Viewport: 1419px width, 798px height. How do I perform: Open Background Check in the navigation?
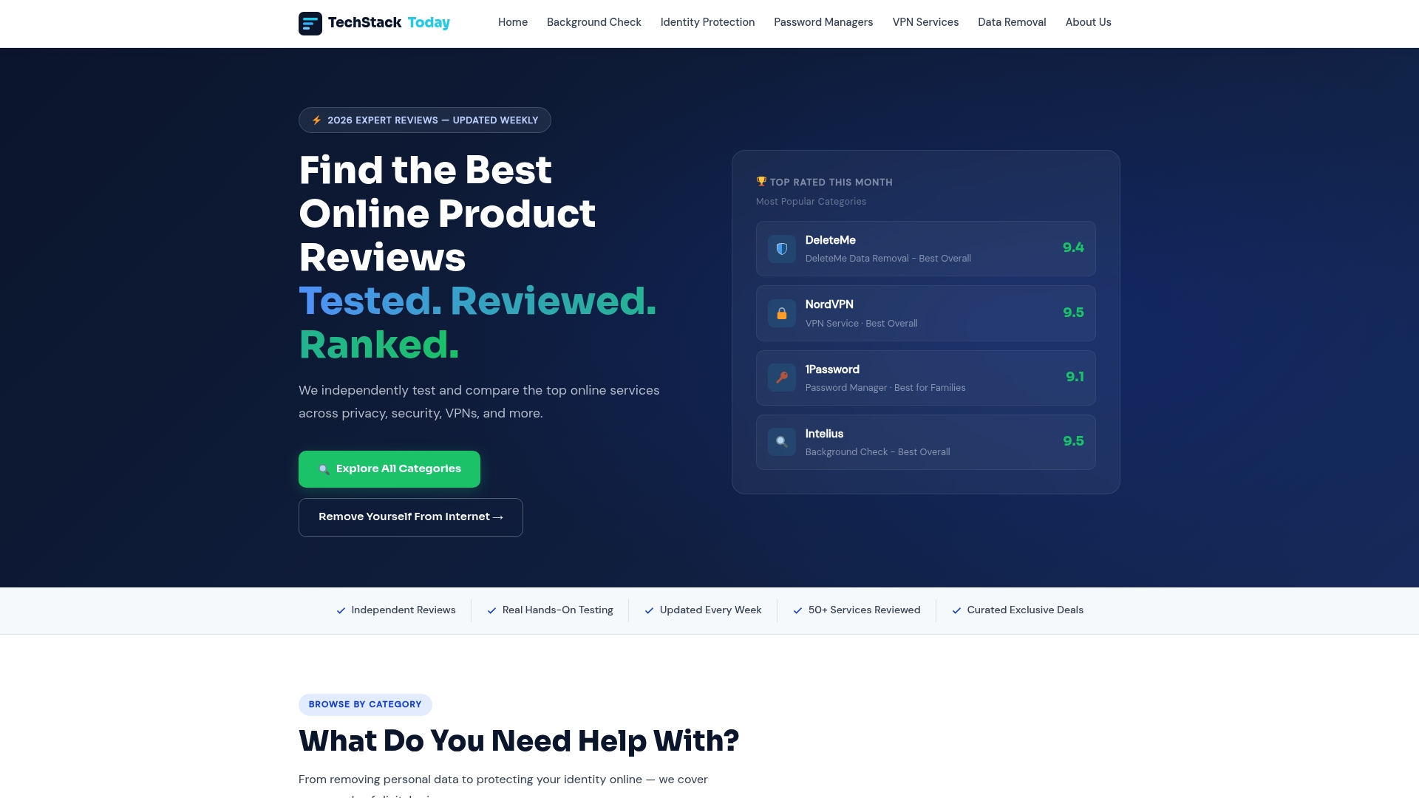click(x=594, y=22)
